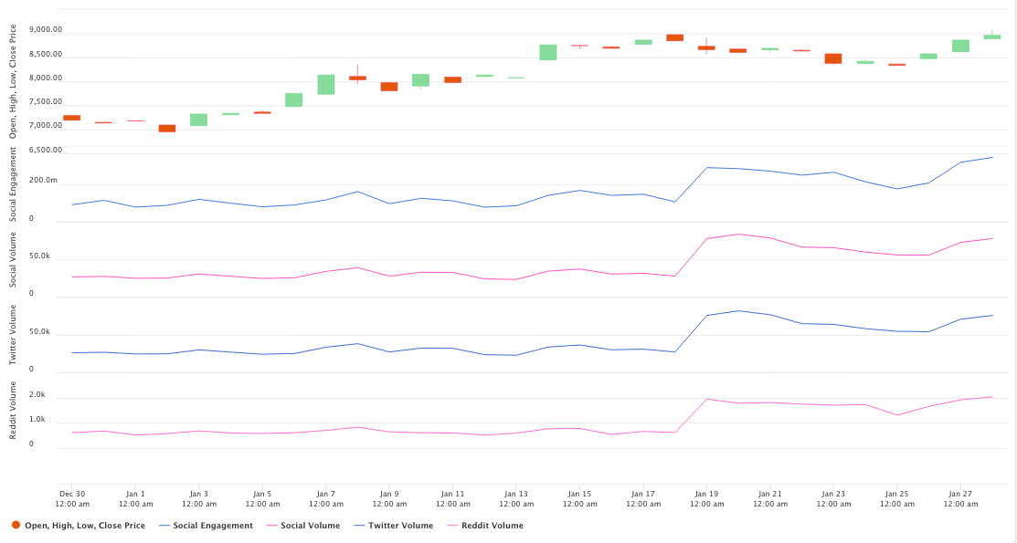Click the red Dec 30 candlestick
Image resolution: width=1017 pixels, height=543 pixels.
[72, 118]
